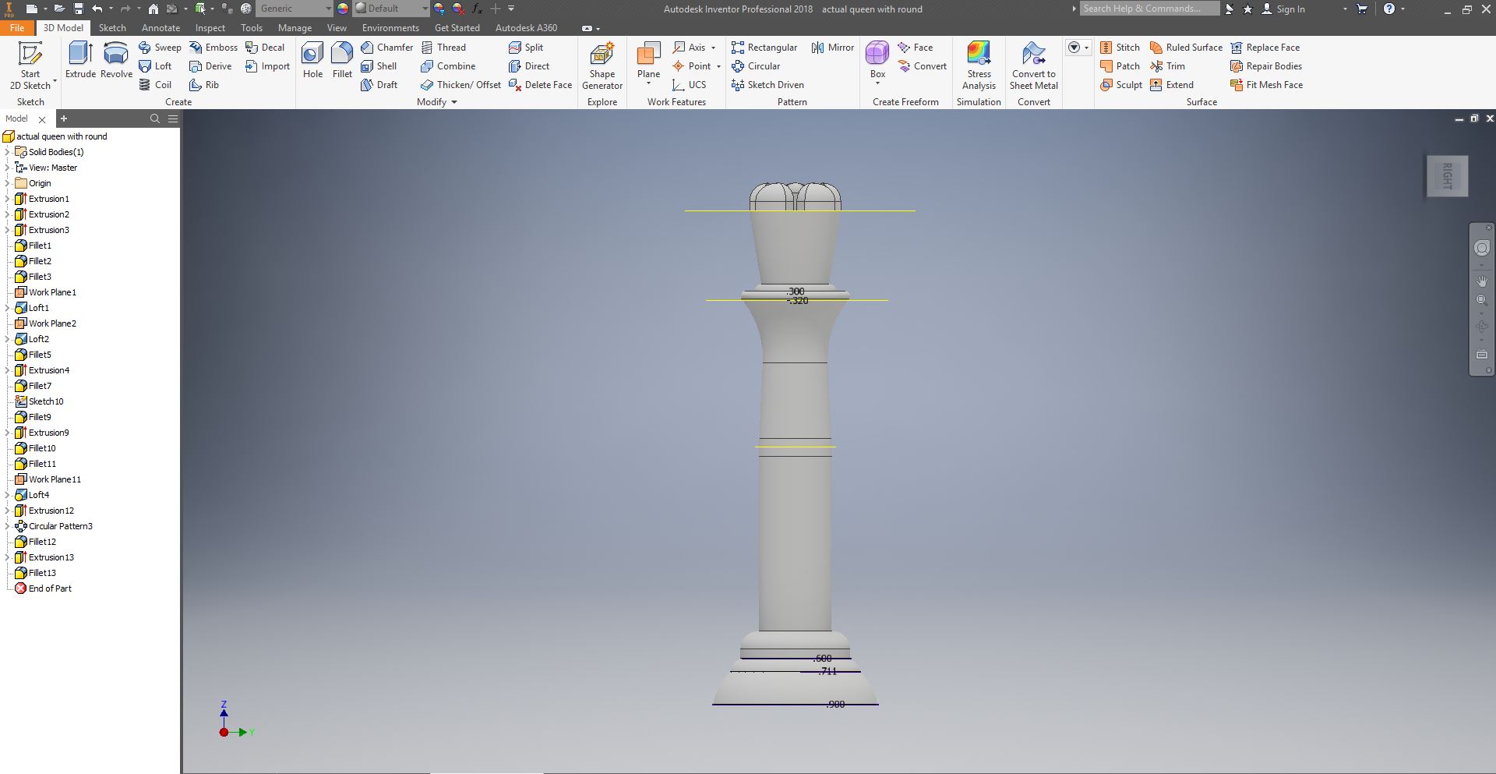Viewport: 1496px width, 774px height.
Task: Click Convert to Sheet Metal
Action: (1034, 66)
